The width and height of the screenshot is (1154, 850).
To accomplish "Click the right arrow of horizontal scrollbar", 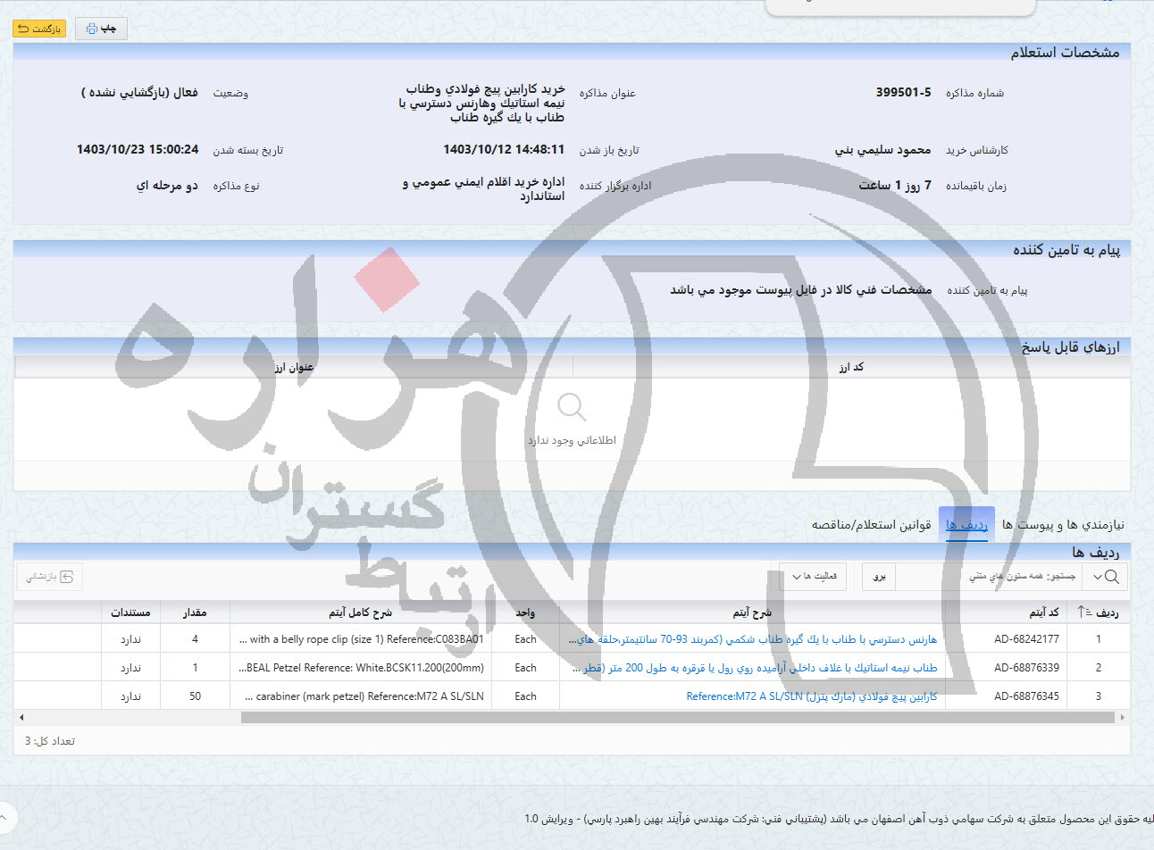I will point(1122,717).
